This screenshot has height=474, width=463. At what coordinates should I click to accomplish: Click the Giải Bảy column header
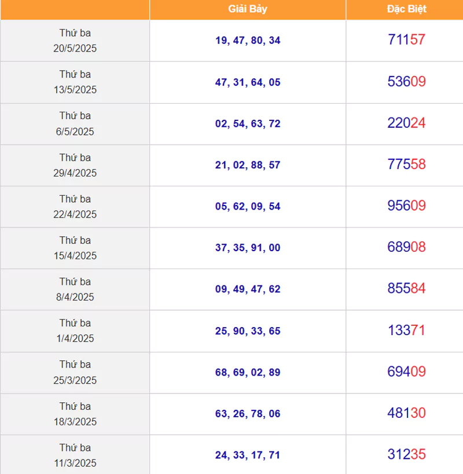pos(248,9)
